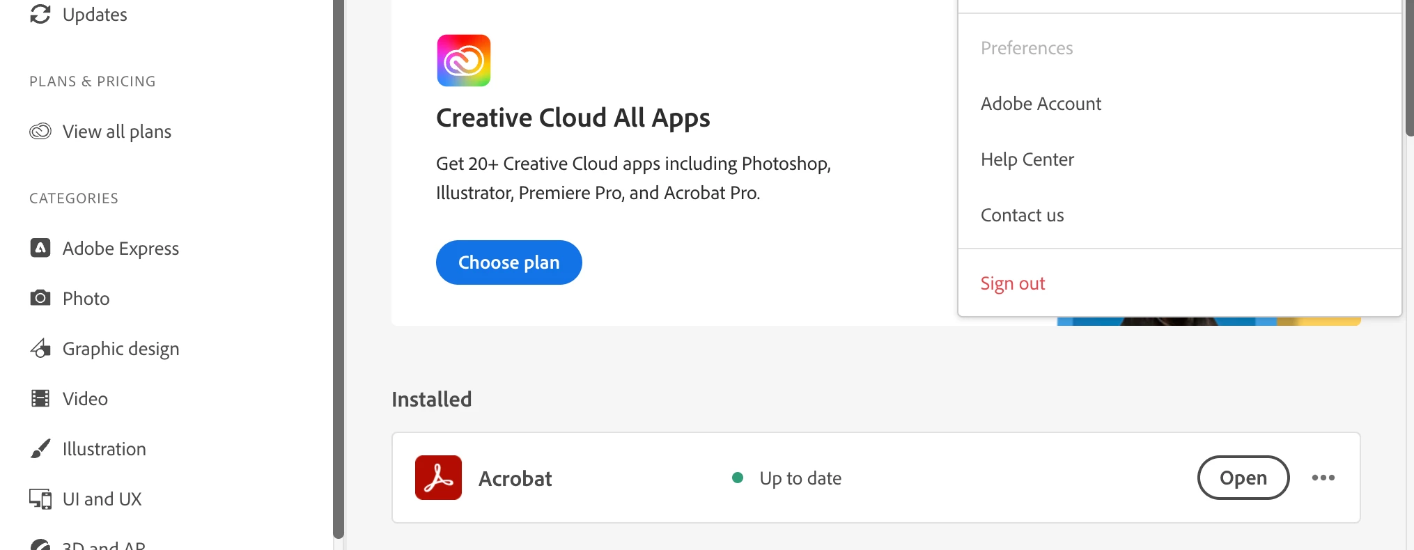Open the Illustration category
The image size is (1414, 550).
click(104, 449)
